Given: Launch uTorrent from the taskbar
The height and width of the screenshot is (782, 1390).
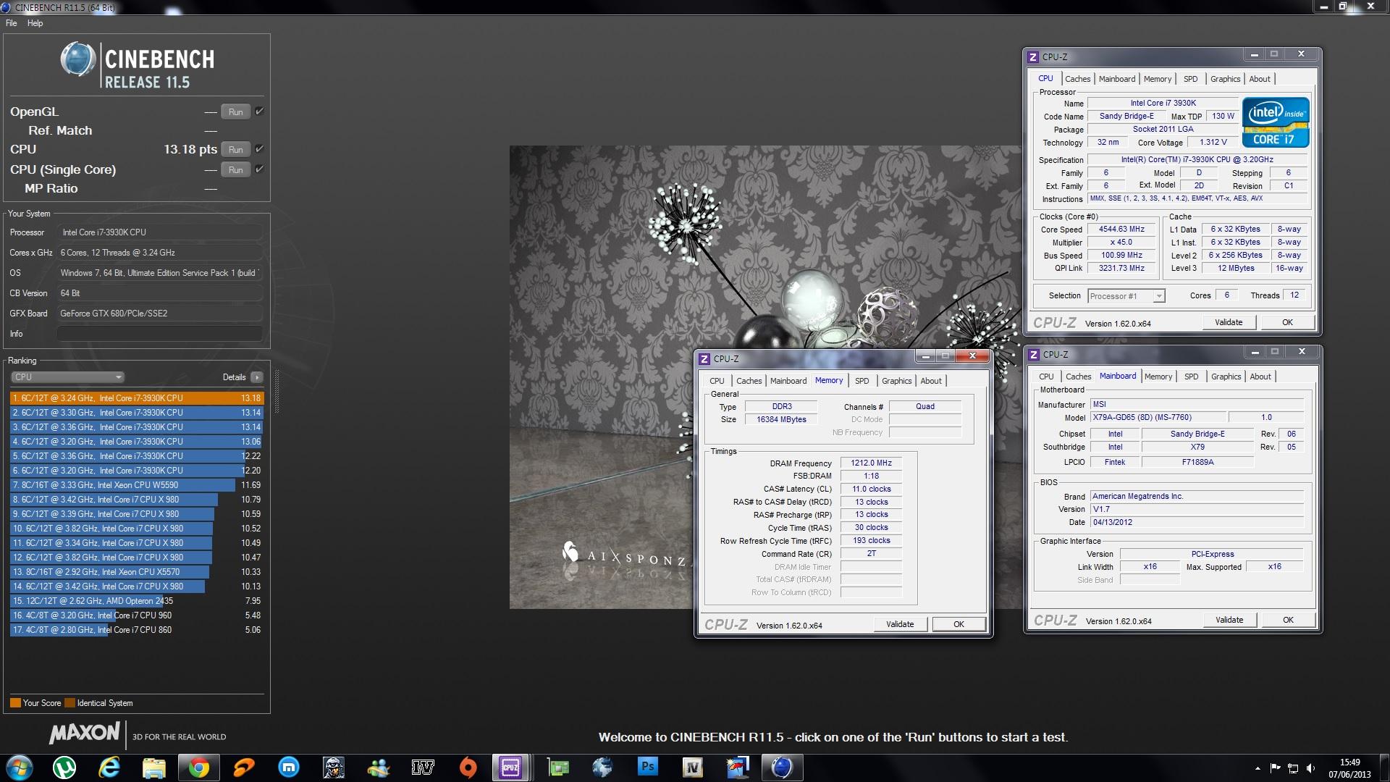Looking at the screenshot, I should pos(64,768).
